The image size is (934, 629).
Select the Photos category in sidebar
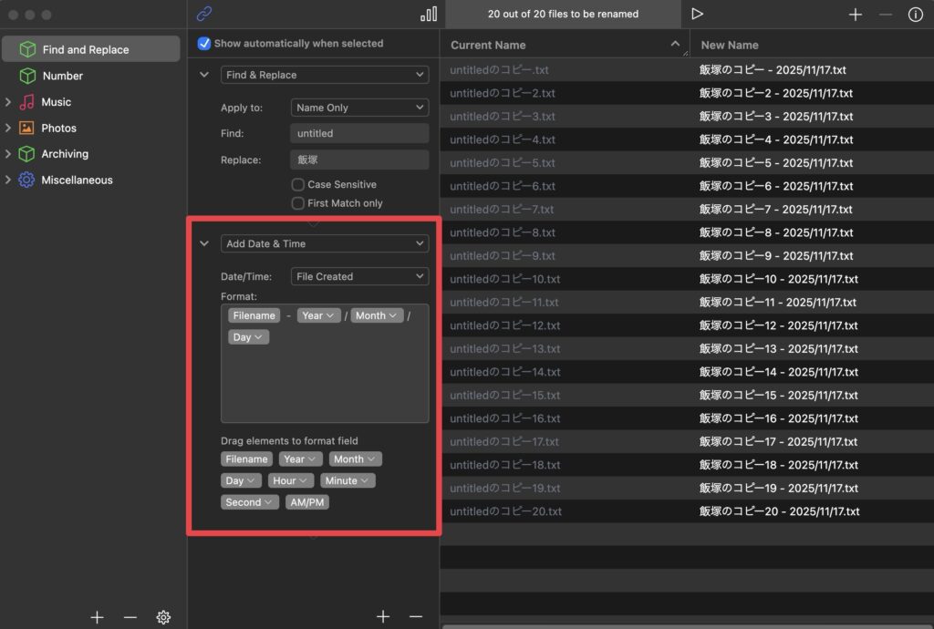58,129
